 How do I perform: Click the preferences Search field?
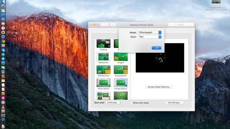(181, 25)
